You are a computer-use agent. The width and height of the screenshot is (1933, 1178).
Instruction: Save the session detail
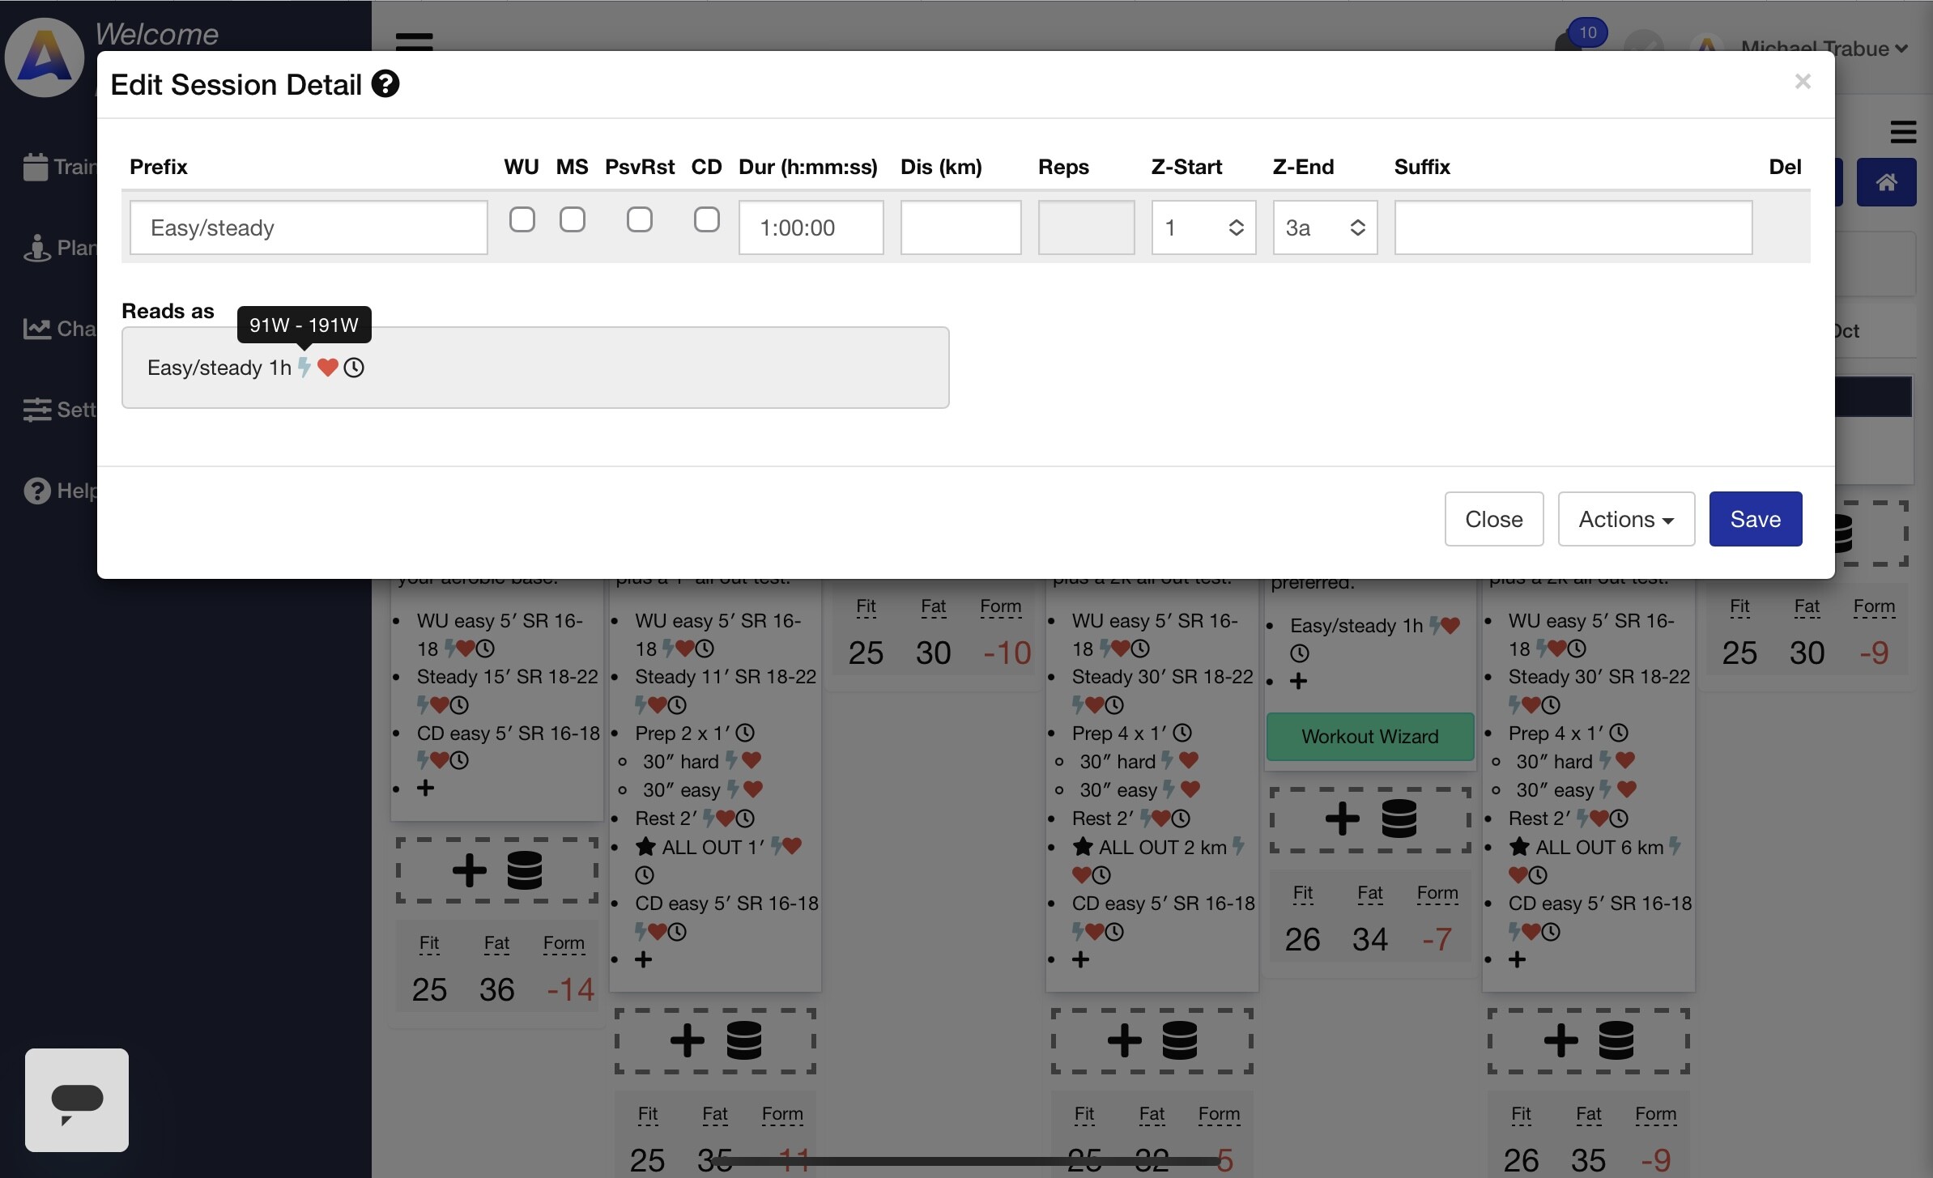[x=1756, y=519]
